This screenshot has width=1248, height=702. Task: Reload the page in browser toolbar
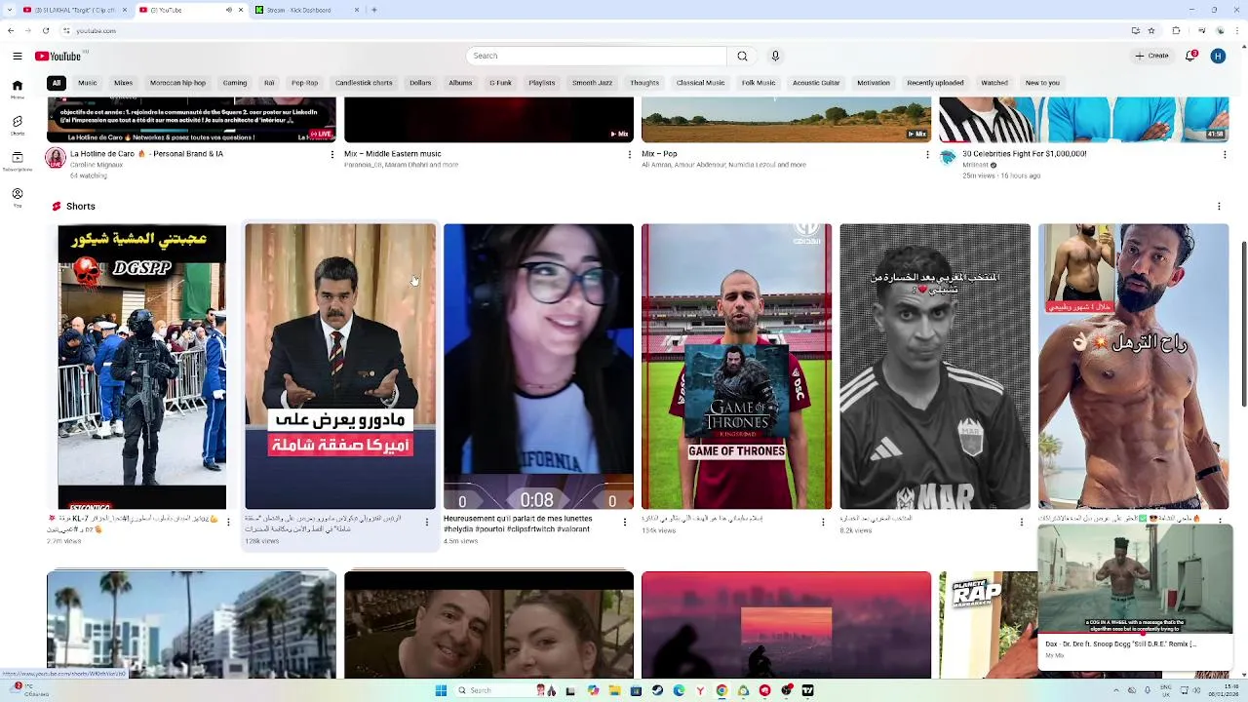[45, 30]
